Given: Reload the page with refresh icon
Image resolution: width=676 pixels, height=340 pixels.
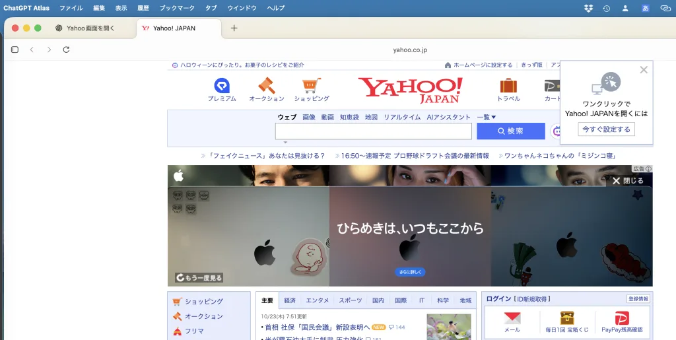Looking at the screenshot, I should [66, 50].
